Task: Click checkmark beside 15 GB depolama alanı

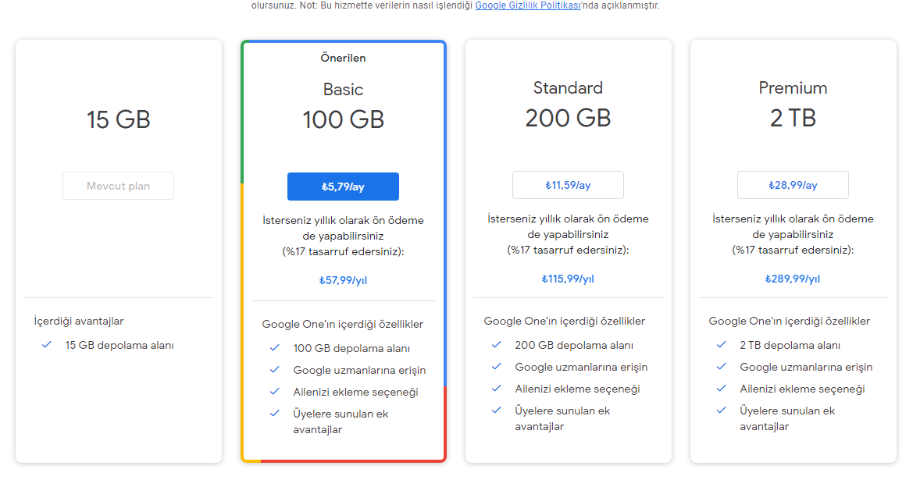Action: [47, 345]
